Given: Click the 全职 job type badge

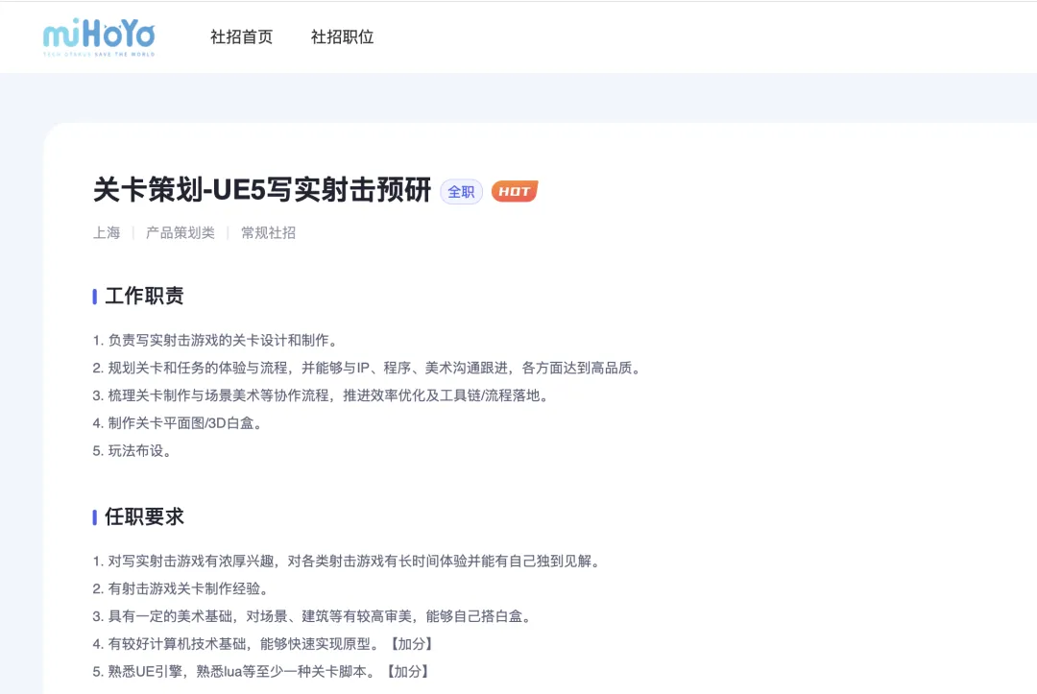Looking at the screenshot, I should tap(461, 192).
